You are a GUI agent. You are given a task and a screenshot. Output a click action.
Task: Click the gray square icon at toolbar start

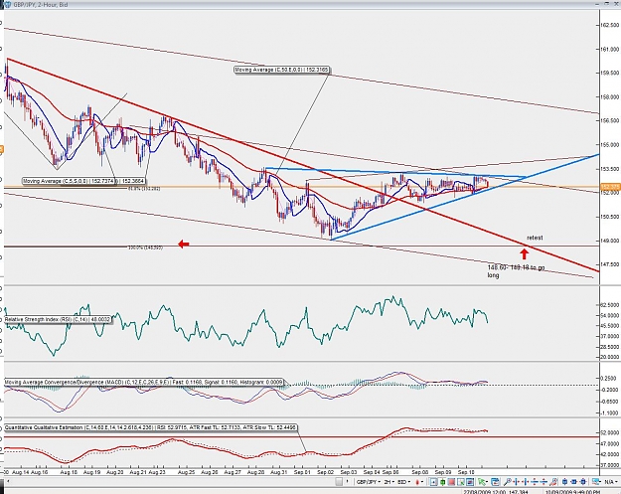tap(339, 482)
